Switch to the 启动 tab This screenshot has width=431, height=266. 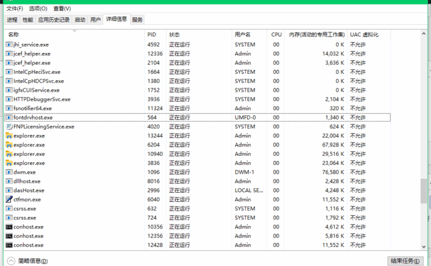pyautogui.click(x=80, y=20)
